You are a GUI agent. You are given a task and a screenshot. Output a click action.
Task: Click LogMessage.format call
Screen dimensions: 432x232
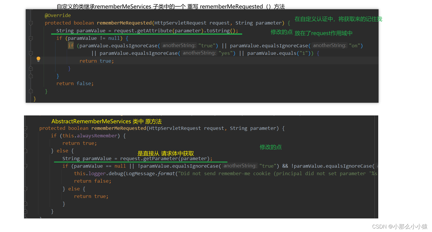pos(151,173)
